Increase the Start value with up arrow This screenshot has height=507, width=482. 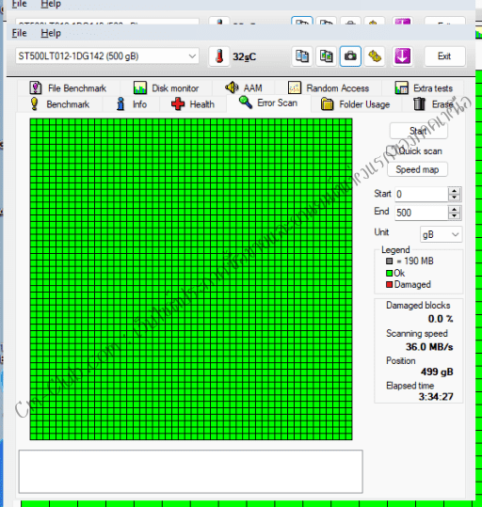[455, 191]
